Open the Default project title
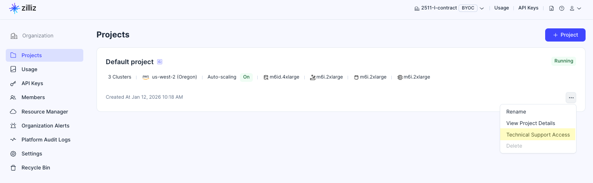Screen dimensions: 593x183 [129, 62]
